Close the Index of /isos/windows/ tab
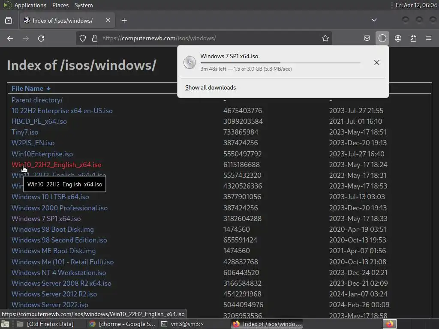The width and height of the screenshot is (439, 329). click(x=108, y=20)
